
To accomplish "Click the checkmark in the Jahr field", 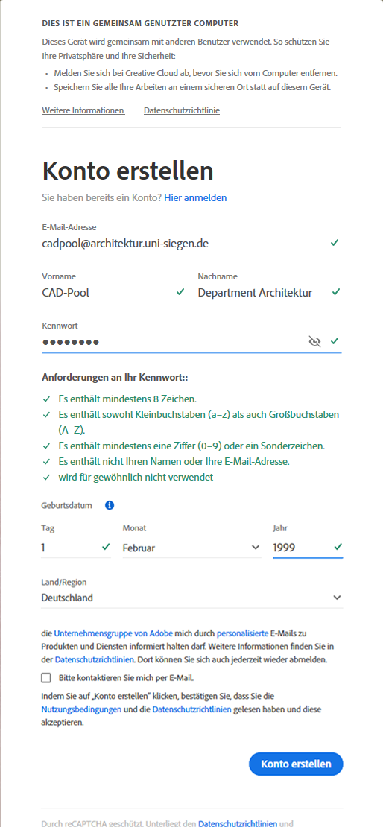I will coord(338,547).
